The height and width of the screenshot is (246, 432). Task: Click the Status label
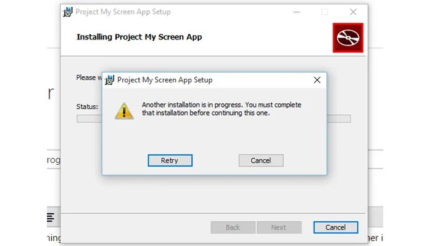87,106
